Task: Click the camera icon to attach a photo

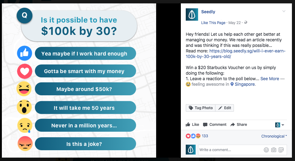Action: [274, 150]
